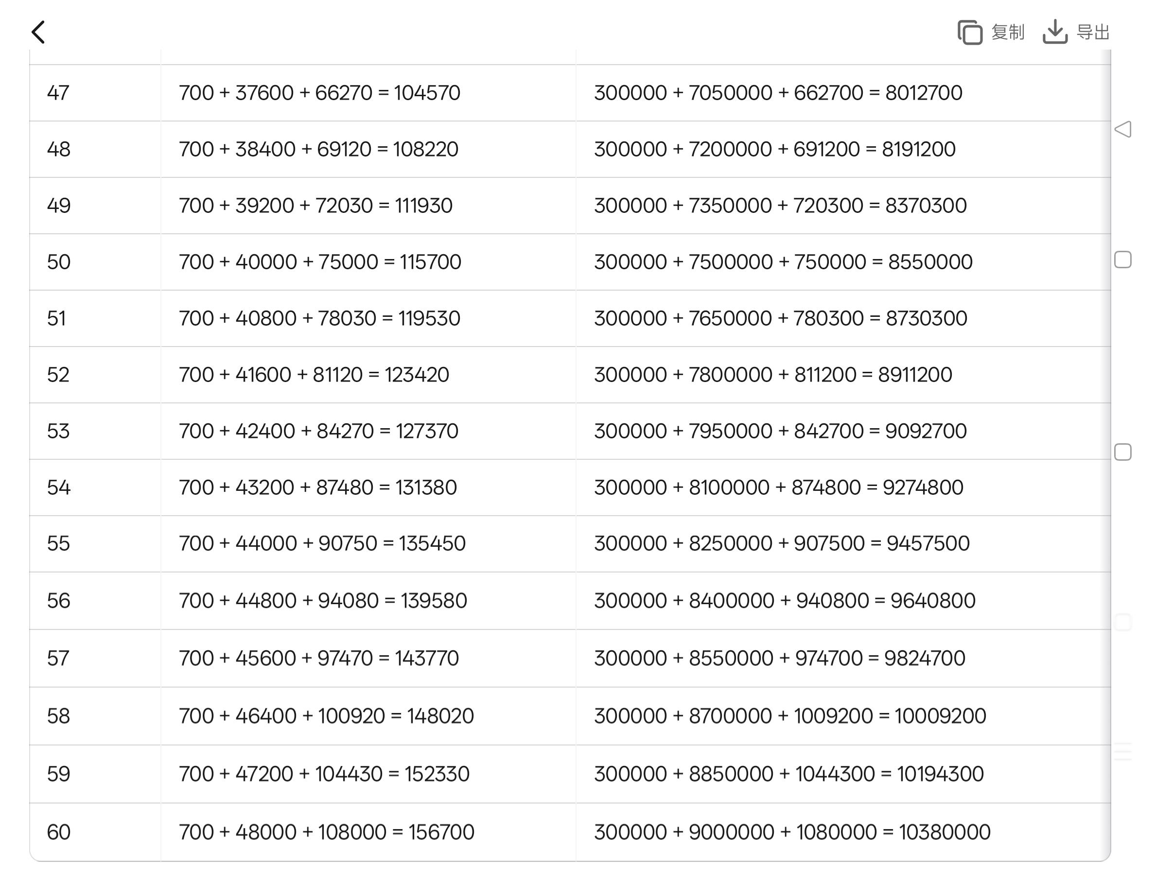Click the 导出 text label
1155x886 pixels.
(x=1093, y=33)
